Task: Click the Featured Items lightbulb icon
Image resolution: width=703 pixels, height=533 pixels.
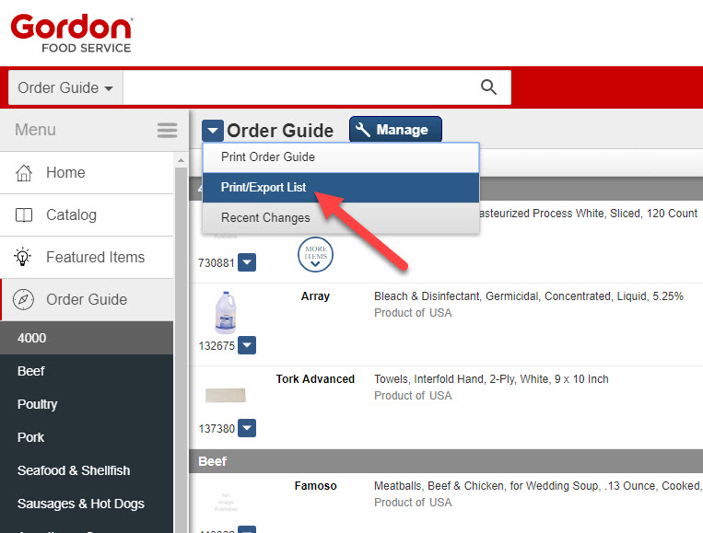Action: point(22,257)
